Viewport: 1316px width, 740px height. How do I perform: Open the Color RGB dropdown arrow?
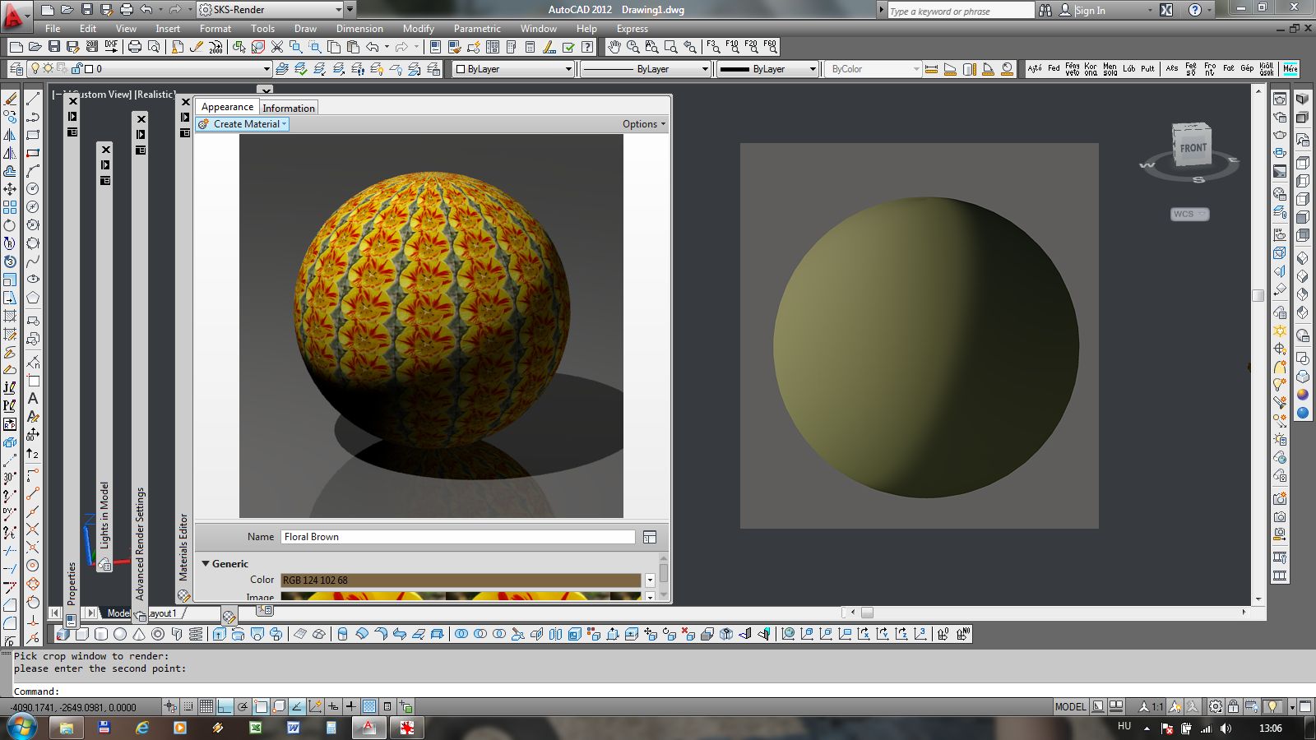(x=650, y=580)
